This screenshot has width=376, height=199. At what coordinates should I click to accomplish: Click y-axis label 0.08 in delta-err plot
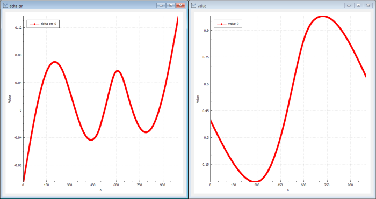18,55
